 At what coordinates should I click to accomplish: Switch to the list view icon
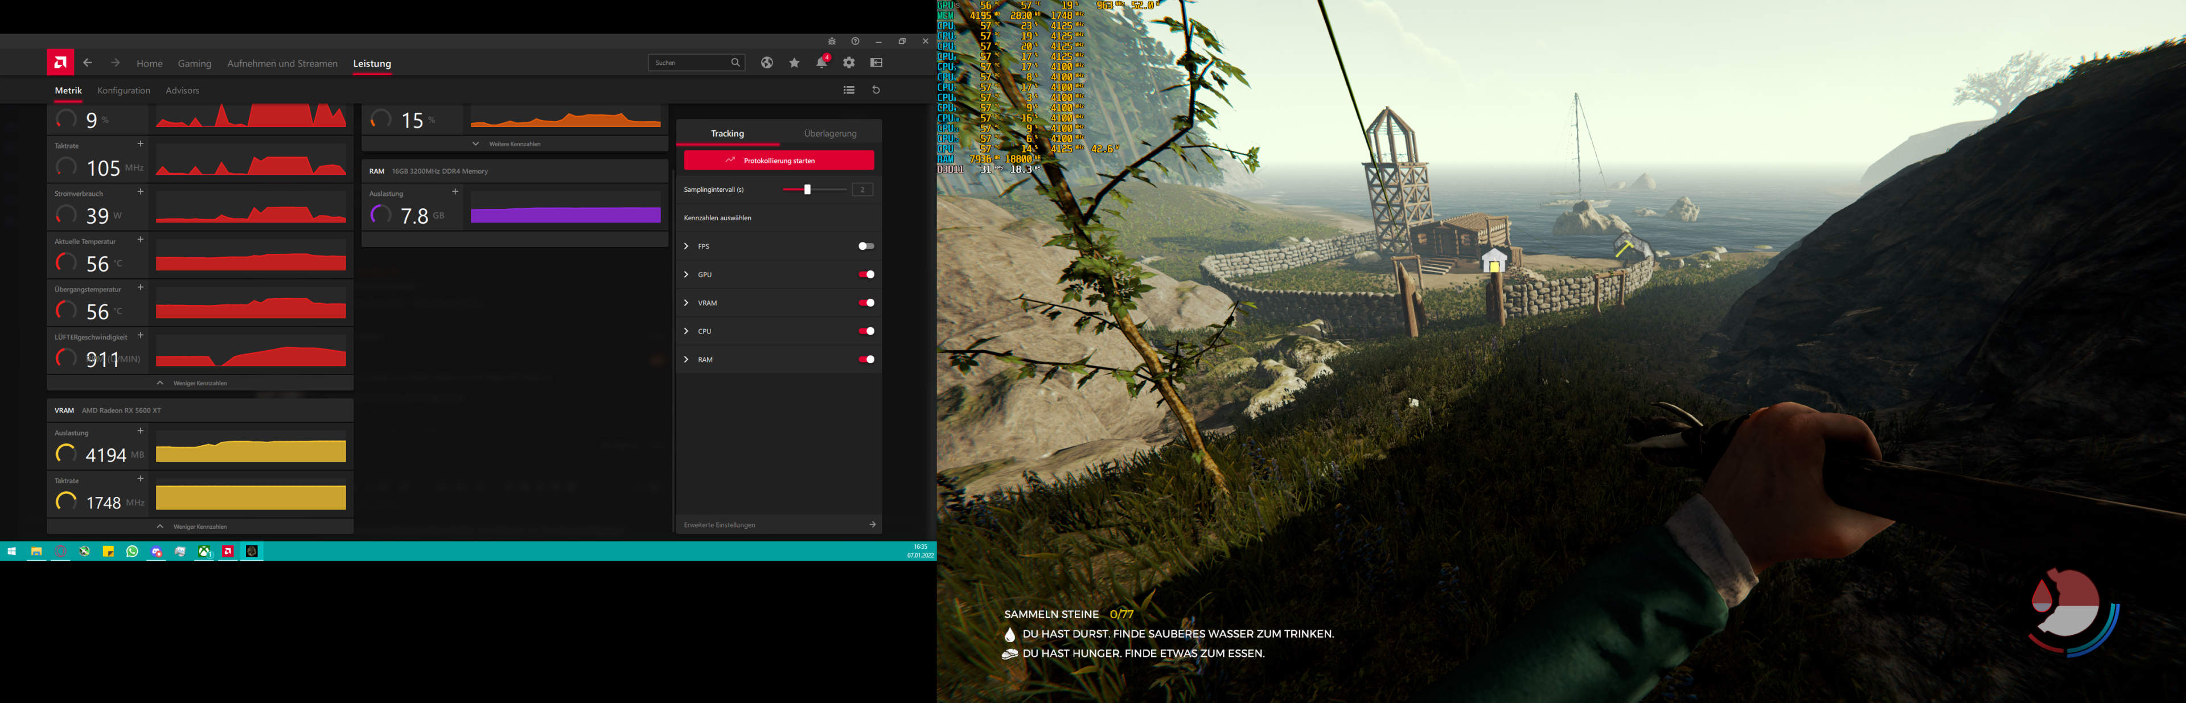(x=849, y=90)
